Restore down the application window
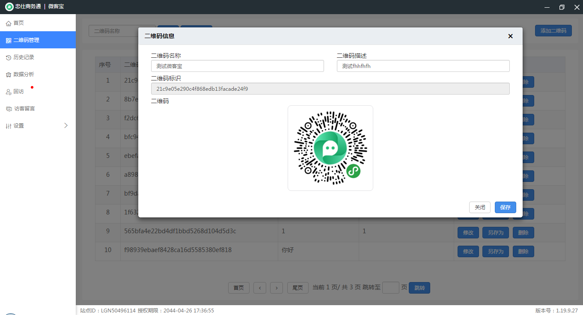This screenshot has height=315, width=583. tap(562, 7)
